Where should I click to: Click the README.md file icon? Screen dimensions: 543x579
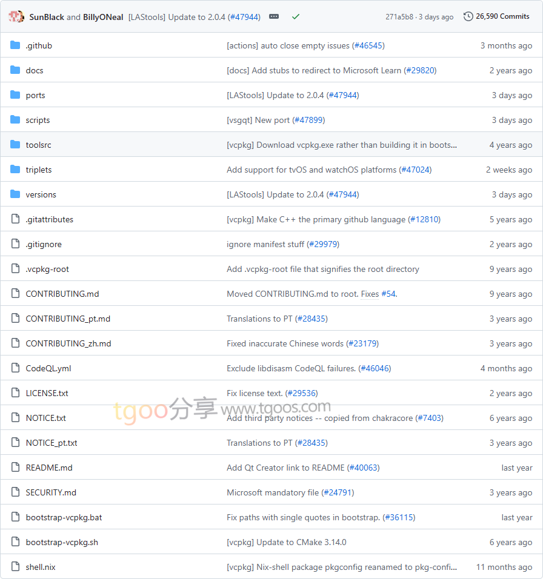pyautogui.click(x=15, y=468)
